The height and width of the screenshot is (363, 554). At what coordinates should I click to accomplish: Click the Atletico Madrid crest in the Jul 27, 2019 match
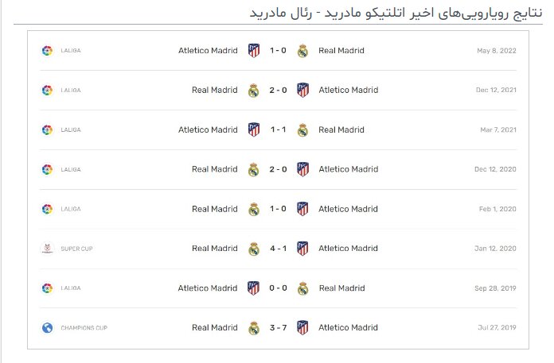302,328
